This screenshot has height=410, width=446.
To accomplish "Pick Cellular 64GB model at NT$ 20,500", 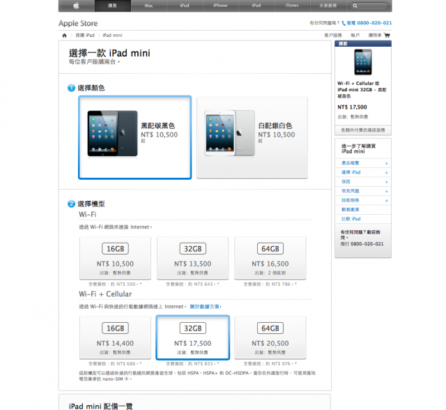I will 270,337.
